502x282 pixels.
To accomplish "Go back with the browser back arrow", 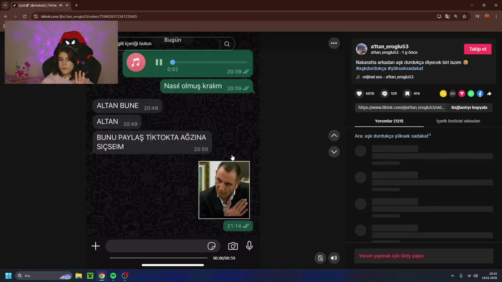I will pos(5,16).
